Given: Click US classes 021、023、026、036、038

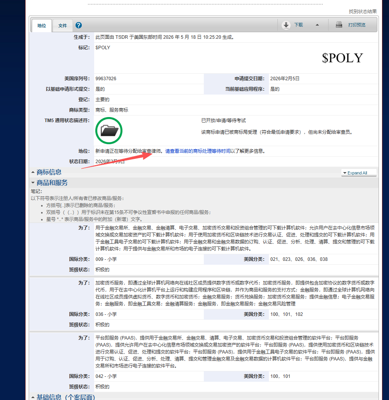Looking at the screenshot, I should [299, 259].
